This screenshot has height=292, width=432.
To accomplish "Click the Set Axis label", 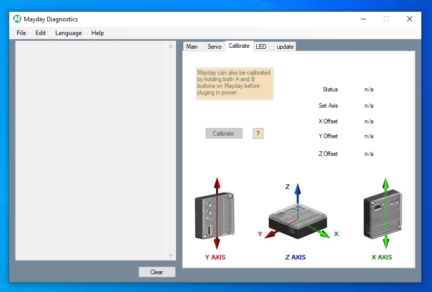I will [328, 106].
